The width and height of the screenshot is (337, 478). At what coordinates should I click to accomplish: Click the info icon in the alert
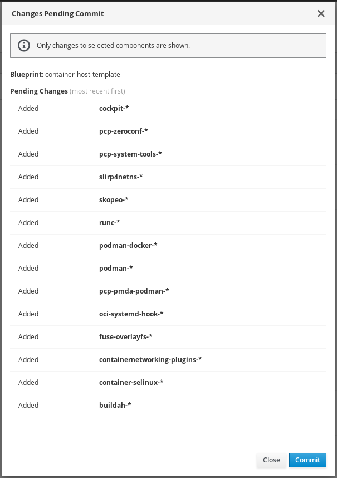point(23,46)
